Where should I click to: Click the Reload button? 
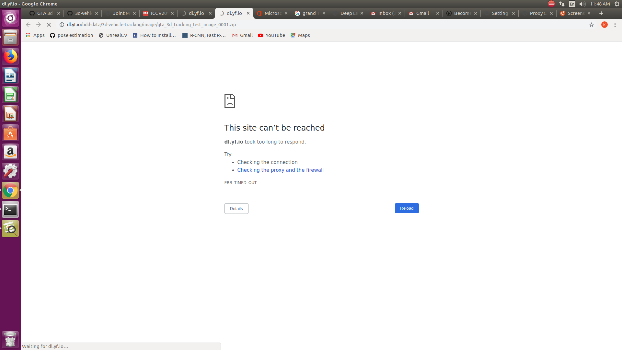(x=407, y=208)
